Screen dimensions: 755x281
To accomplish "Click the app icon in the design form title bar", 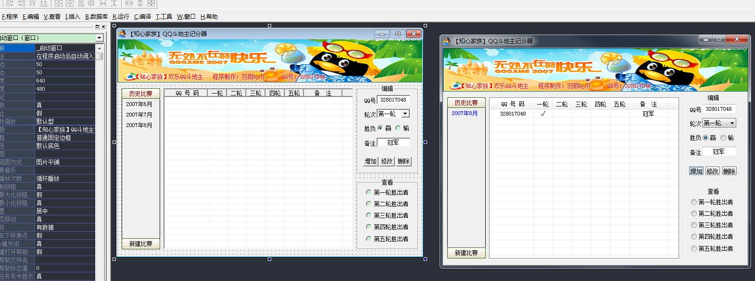I will click(x=123, y=34).
